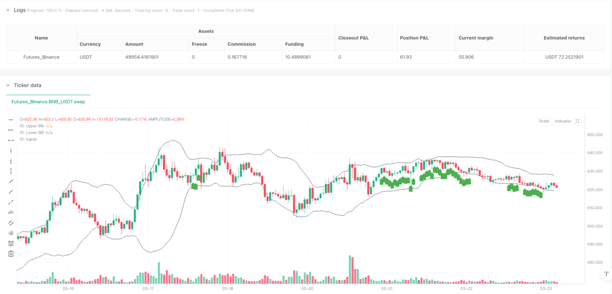Viewport: 612px width, 294px height.
Task: Toggle visibility of Lower BB indicator
Action: [22, 132]
